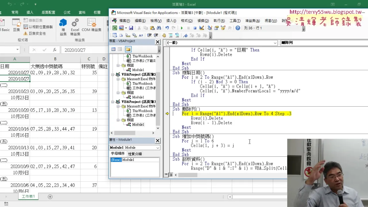Open 檔案(F) menu in VBA editor
The width and height of the screenshot is (368, 207).
coord(124,21)
